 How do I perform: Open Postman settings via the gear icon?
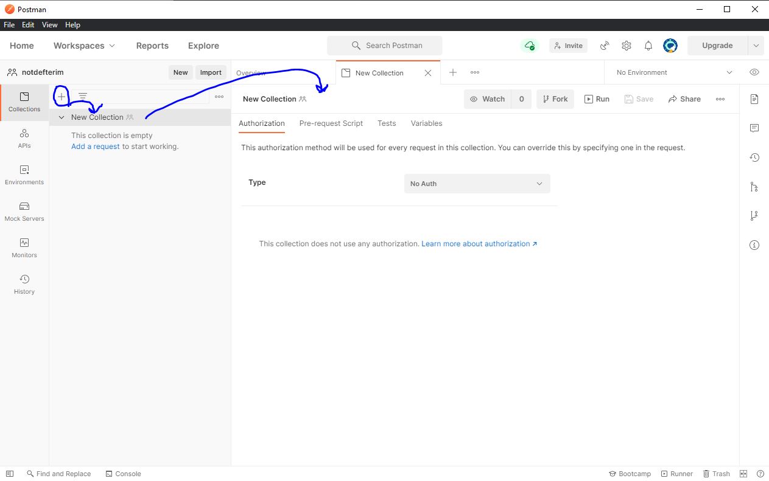(627, 46)
